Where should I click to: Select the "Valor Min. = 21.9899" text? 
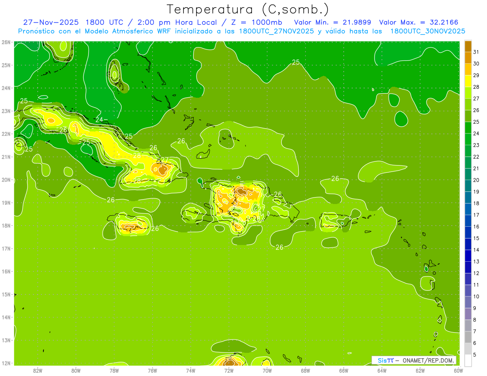click(332, 22)
